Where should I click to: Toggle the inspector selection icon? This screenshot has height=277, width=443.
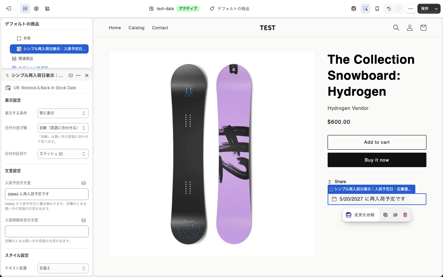point(365,9)
